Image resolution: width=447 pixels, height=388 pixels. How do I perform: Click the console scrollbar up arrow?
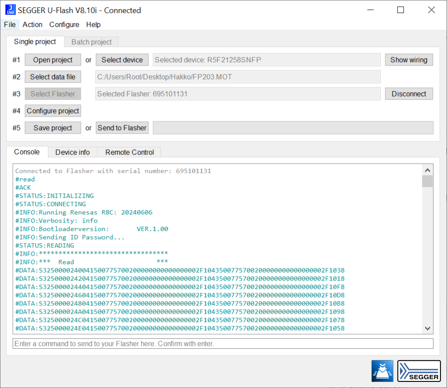(427, 170)
